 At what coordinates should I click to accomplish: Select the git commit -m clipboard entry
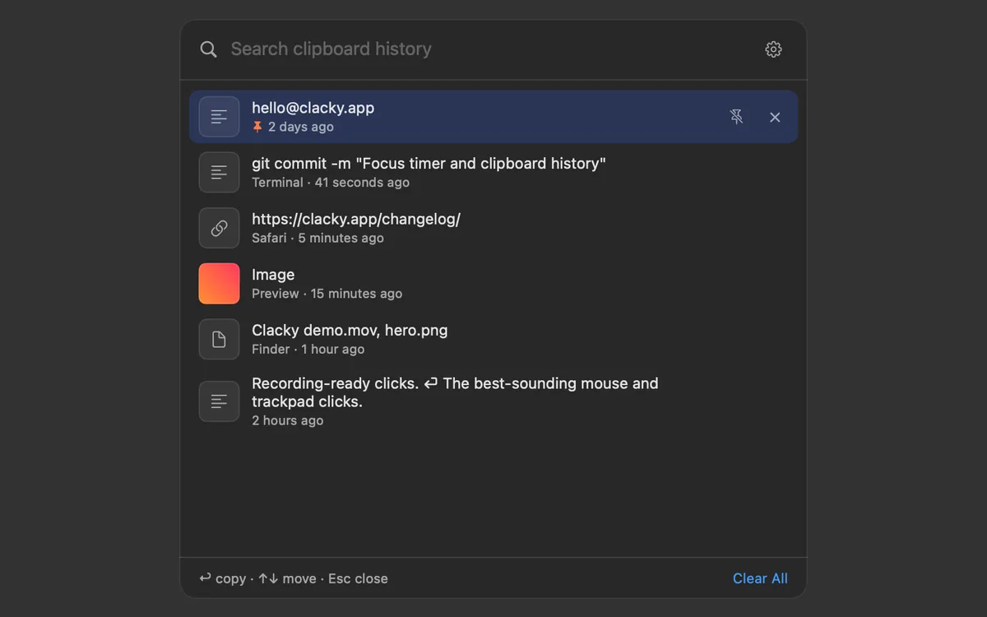pos(493,172)
